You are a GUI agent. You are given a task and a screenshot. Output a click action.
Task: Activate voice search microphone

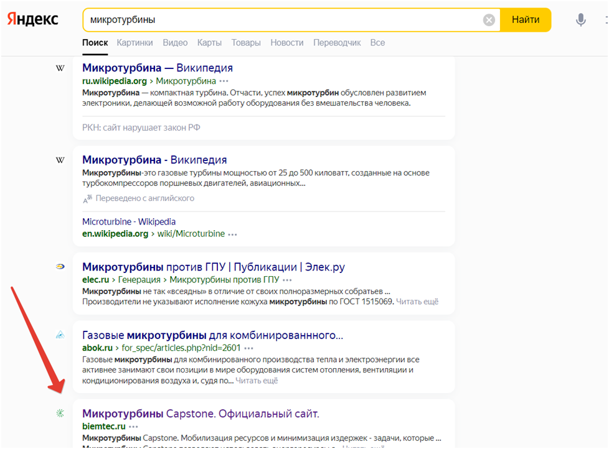580,20
